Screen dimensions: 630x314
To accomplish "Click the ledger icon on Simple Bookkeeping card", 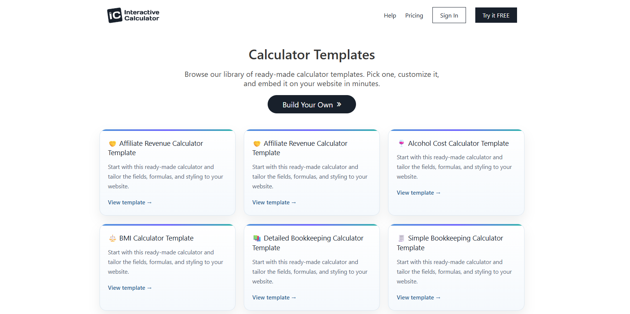I will click(401, 238).
